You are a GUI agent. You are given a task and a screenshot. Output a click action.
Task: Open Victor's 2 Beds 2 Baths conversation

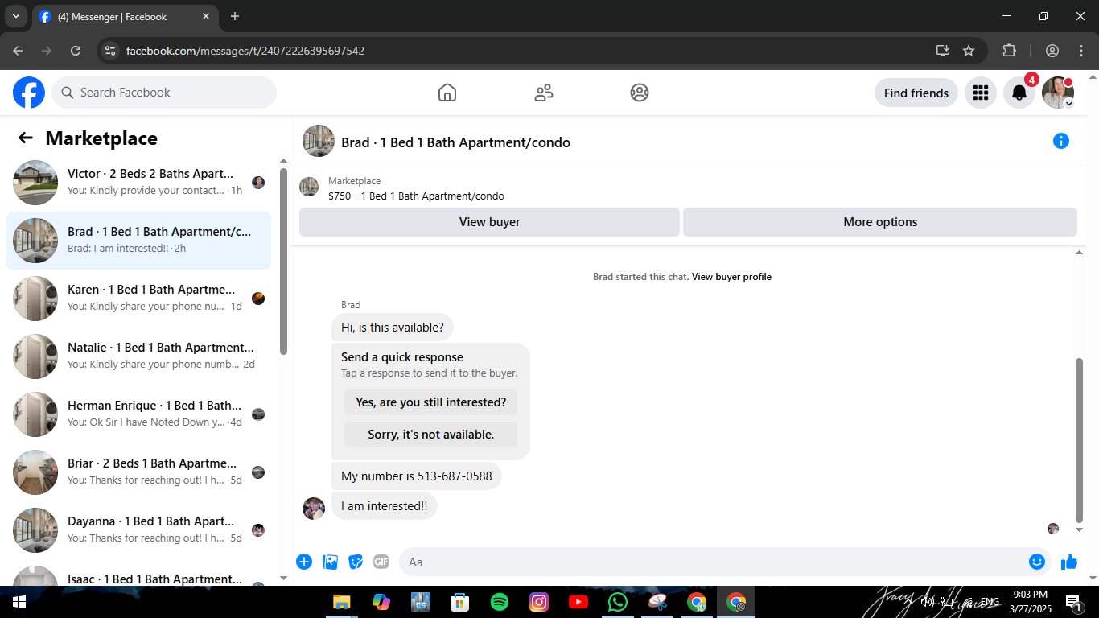click(138, 183)
